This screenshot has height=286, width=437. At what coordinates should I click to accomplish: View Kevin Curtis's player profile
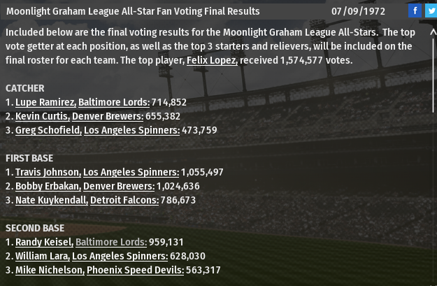click(x=42, y=116)
